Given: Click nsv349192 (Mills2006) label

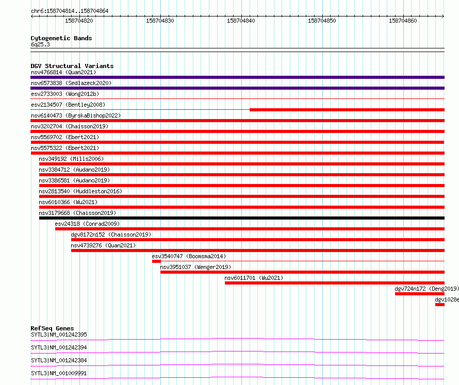Looking at the screenshot, I should coord(71,159).
